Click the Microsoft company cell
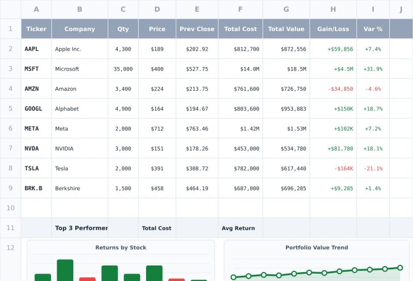The width and height of the screenshot is (413, 281). (x=80, y=69)
